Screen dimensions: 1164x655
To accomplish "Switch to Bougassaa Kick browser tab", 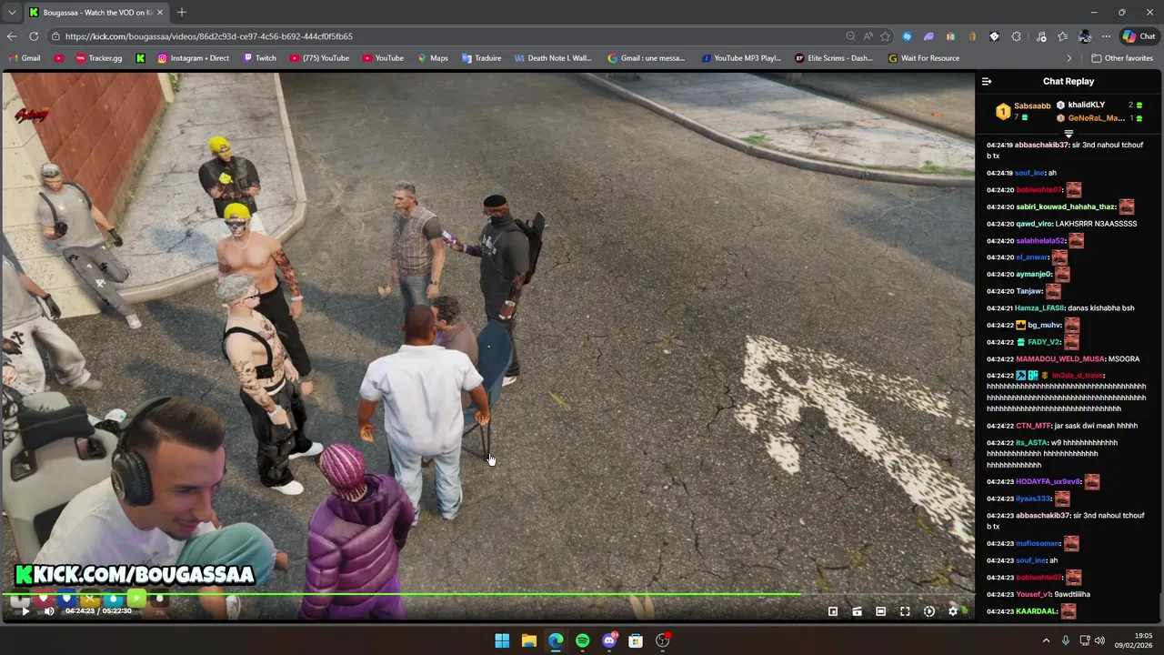I will tap(95, 13).
